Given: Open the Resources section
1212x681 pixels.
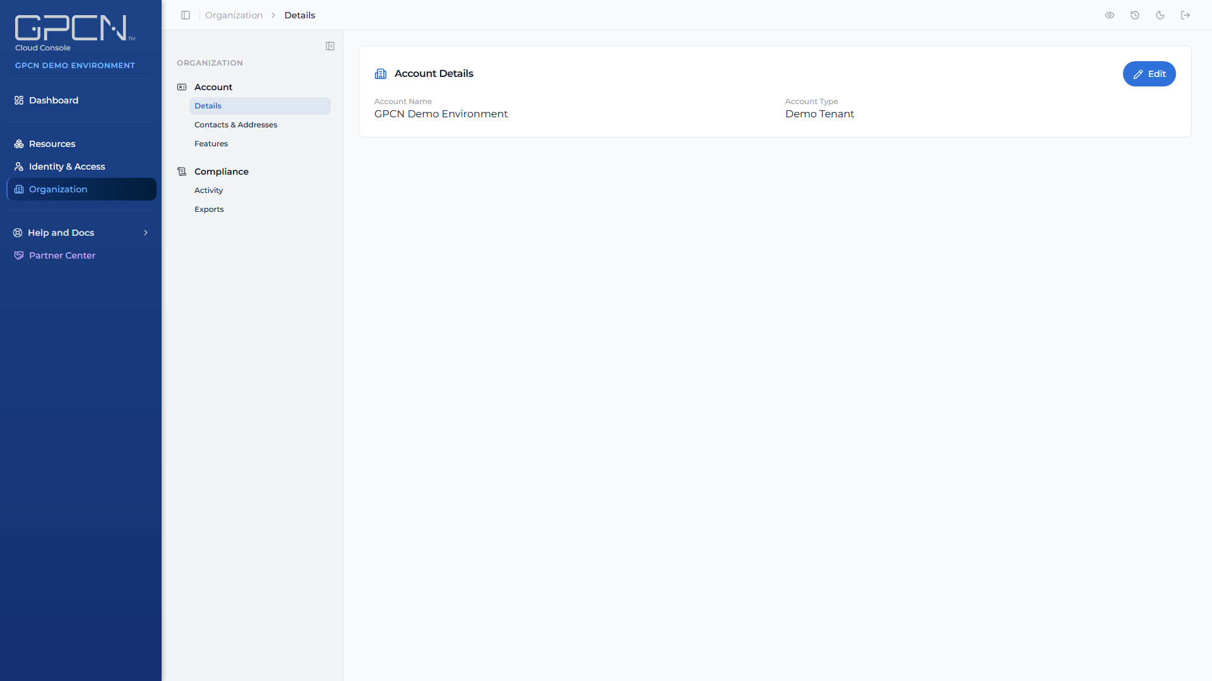Looking at the screenshot, I should 81,144.
